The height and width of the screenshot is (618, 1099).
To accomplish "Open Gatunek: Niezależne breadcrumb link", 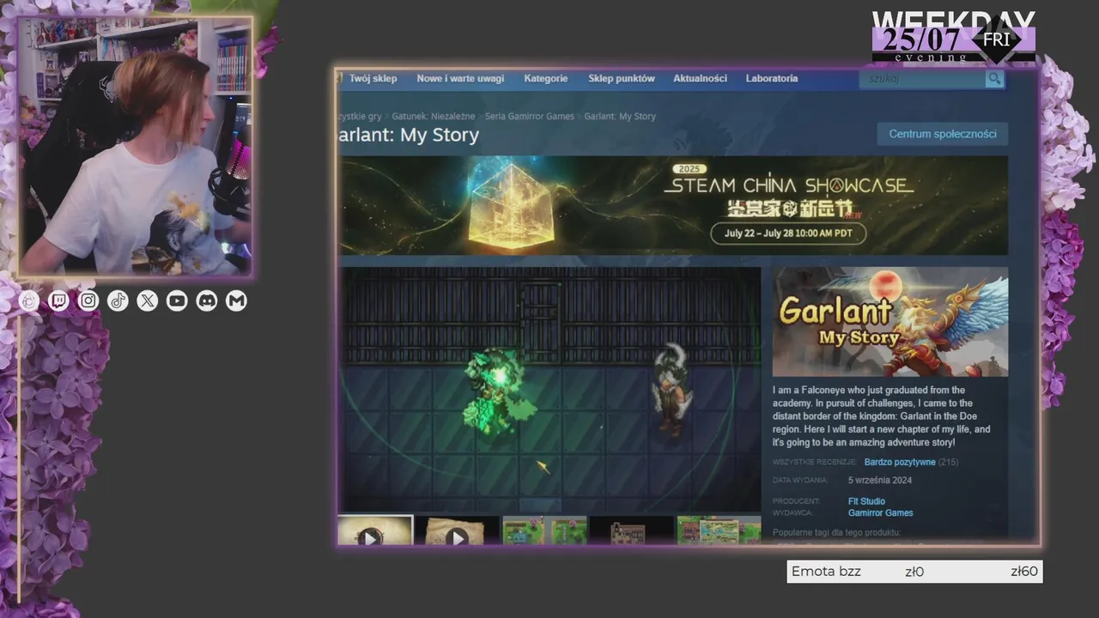I will coord(434,116).
